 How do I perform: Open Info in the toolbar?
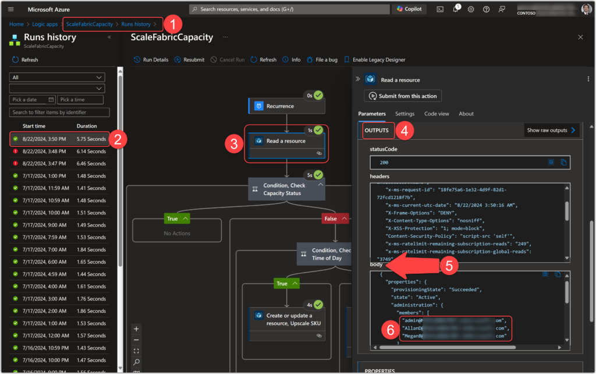291,60
